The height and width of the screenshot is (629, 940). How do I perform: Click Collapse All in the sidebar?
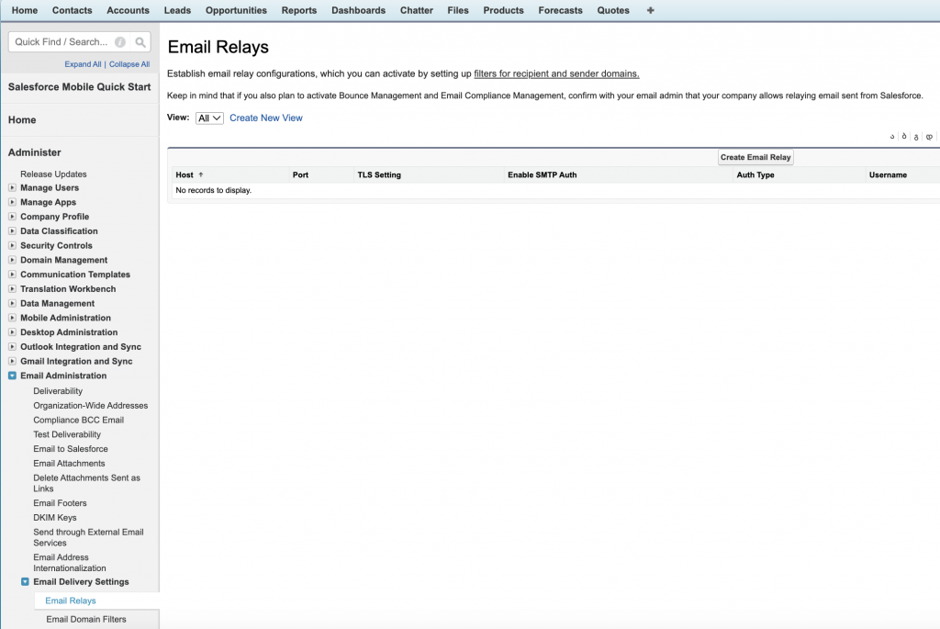point(129,64)
